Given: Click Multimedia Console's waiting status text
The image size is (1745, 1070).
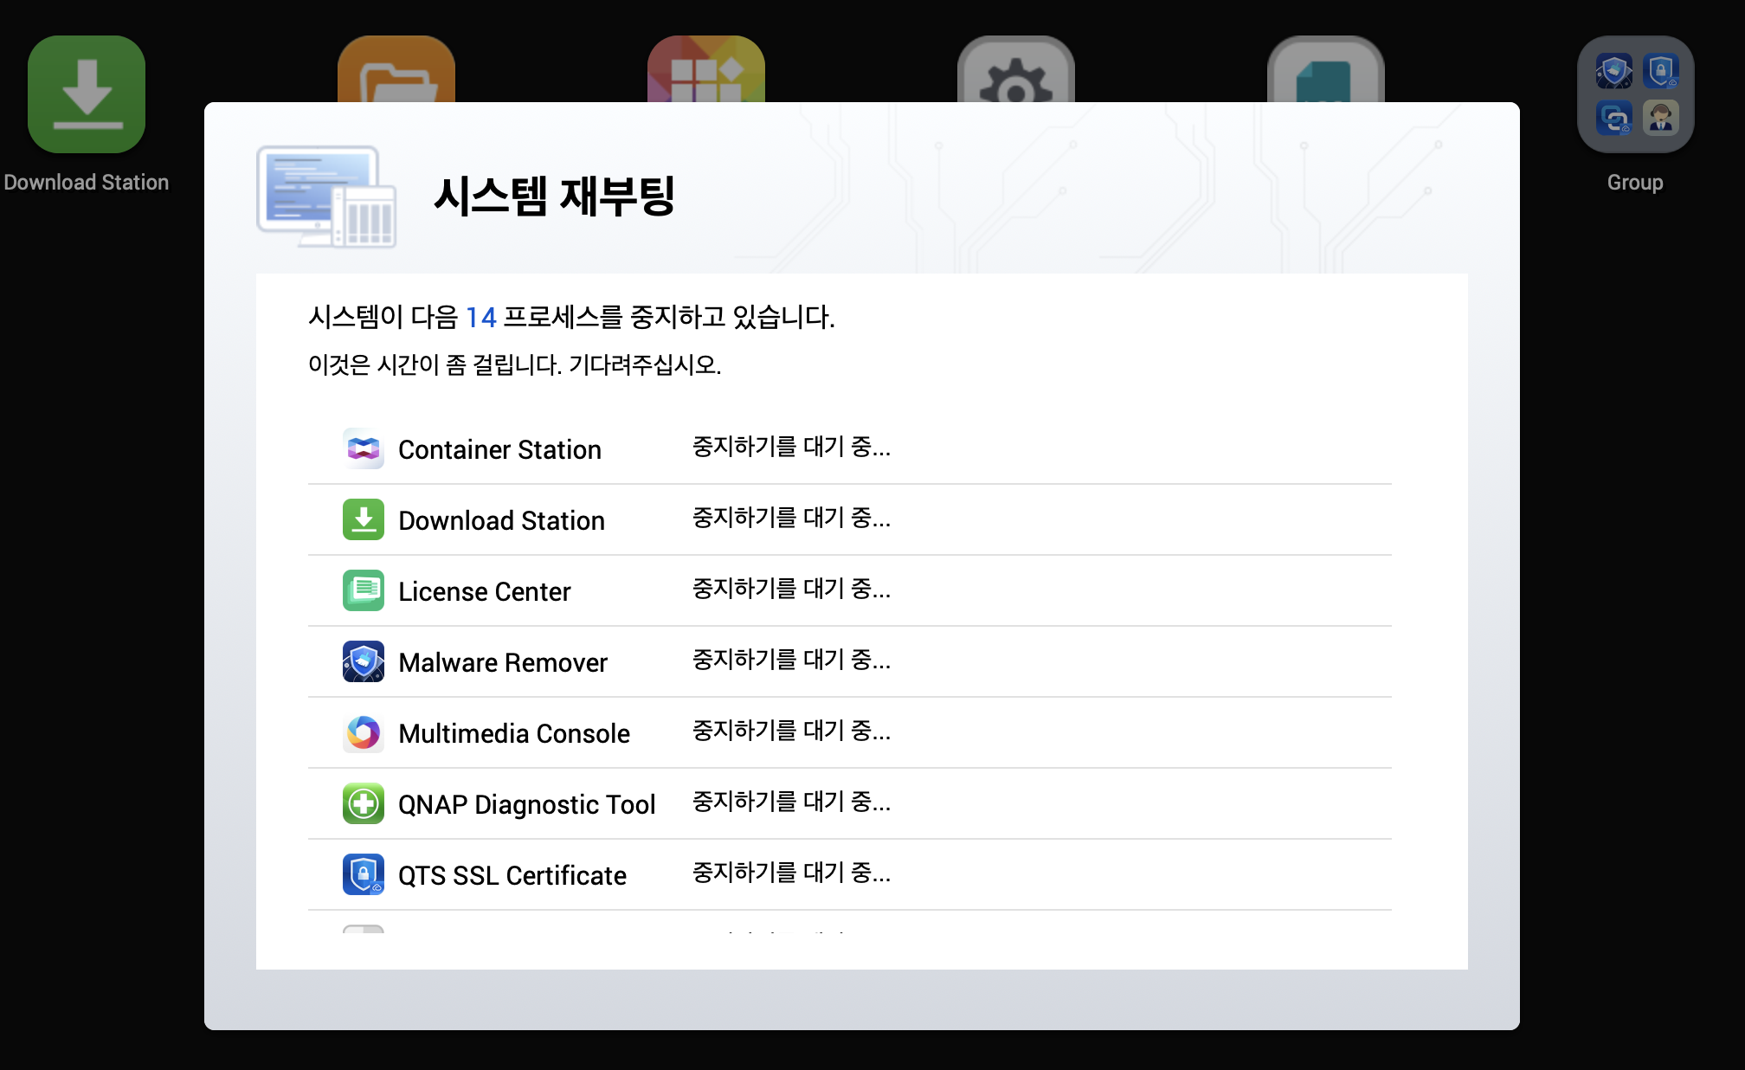Looking at the screenshot, I should point(791,731).
